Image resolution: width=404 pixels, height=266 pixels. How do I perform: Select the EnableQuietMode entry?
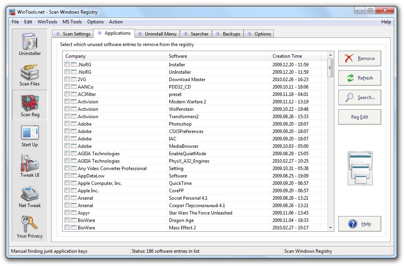point(187,154)
